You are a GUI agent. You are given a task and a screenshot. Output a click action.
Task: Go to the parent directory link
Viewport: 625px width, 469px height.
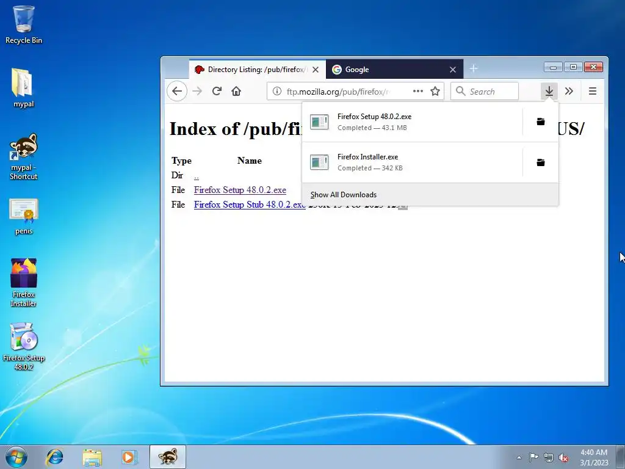197,176
